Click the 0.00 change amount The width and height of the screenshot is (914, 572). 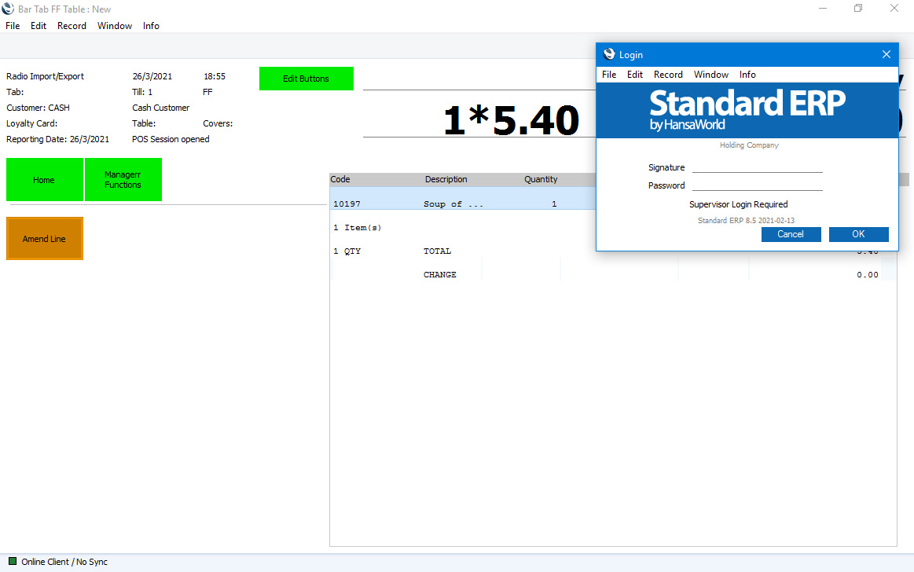(868, 274)
